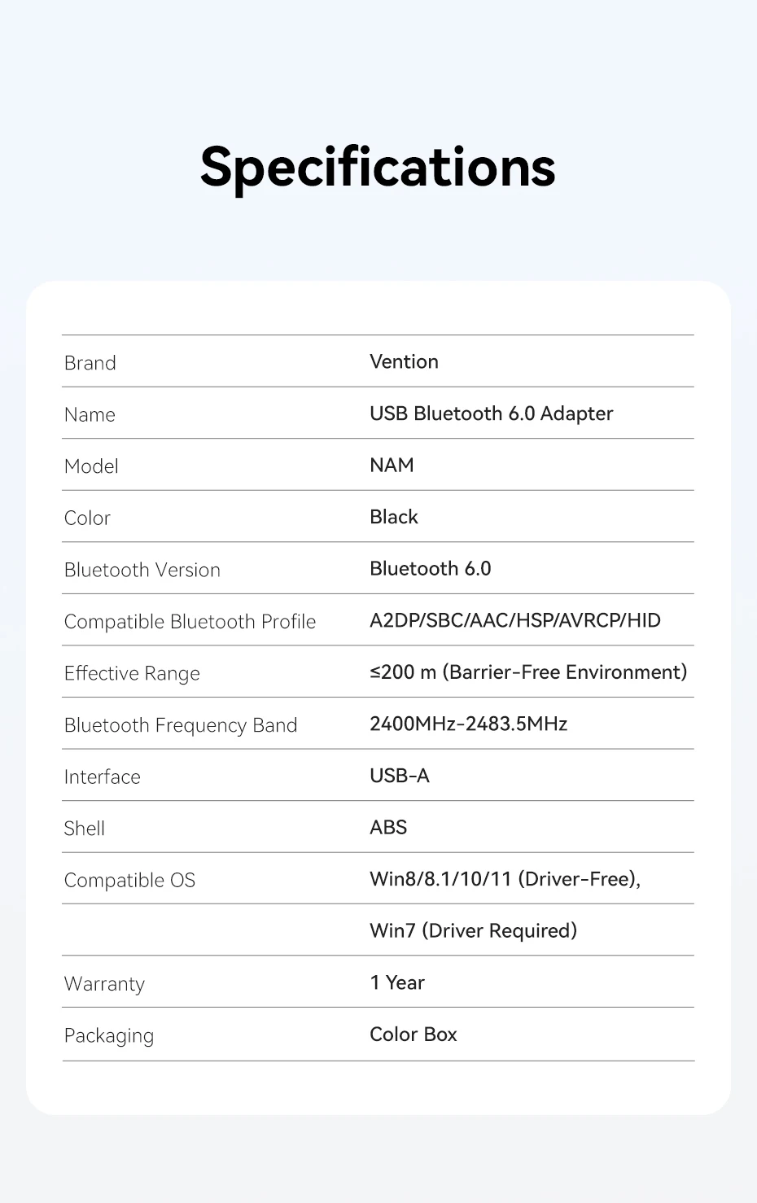Select the "Color" row label

point(87,518)
